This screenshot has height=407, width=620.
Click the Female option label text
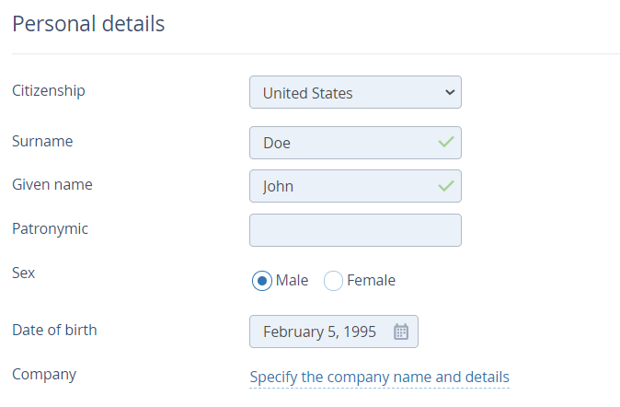371,280
